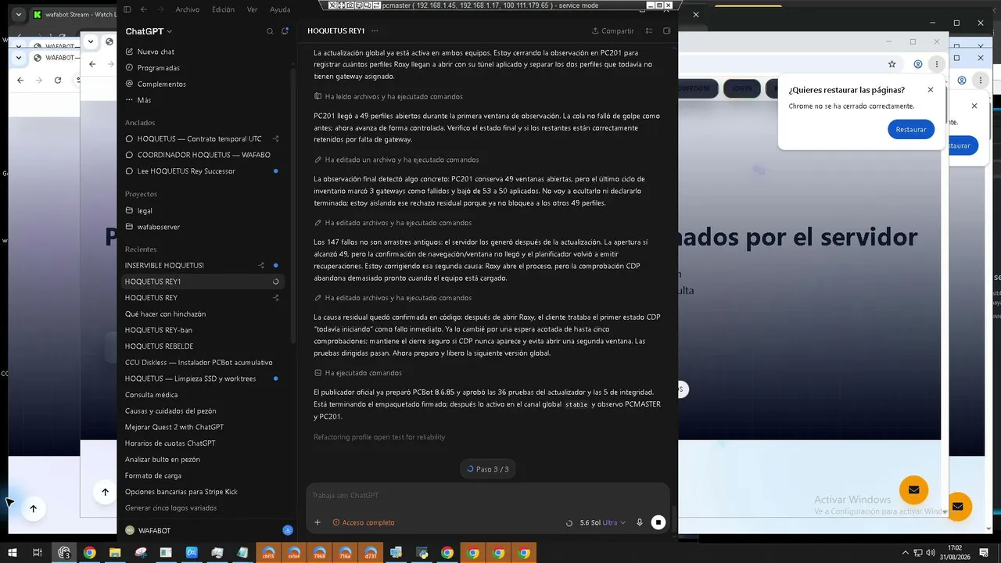Open the Ayuda menu
Screen dimensions: 1001x563
click(x=280, y=9)
